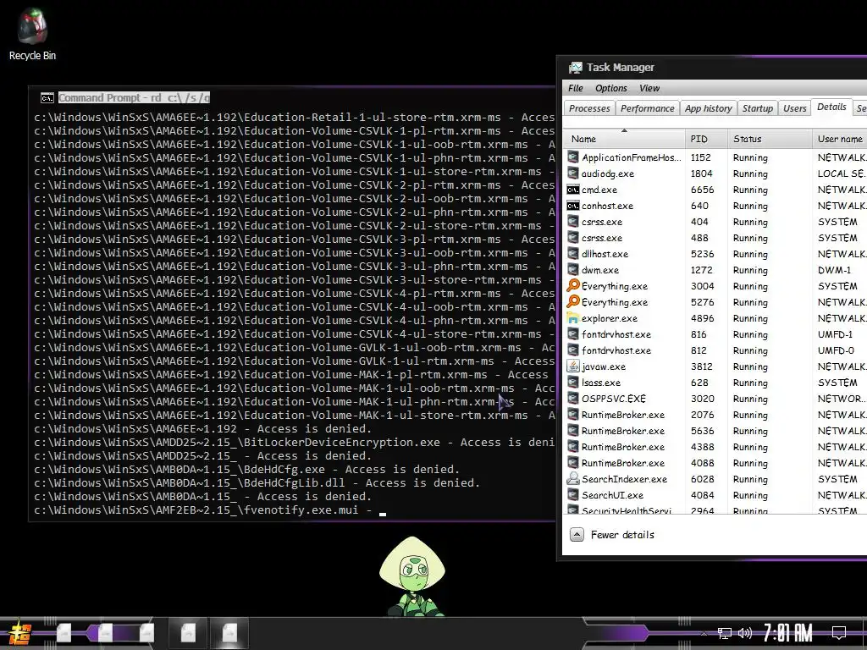Collapse Task Manager with Fewer details
867x650 pixels.
[612, 535]
